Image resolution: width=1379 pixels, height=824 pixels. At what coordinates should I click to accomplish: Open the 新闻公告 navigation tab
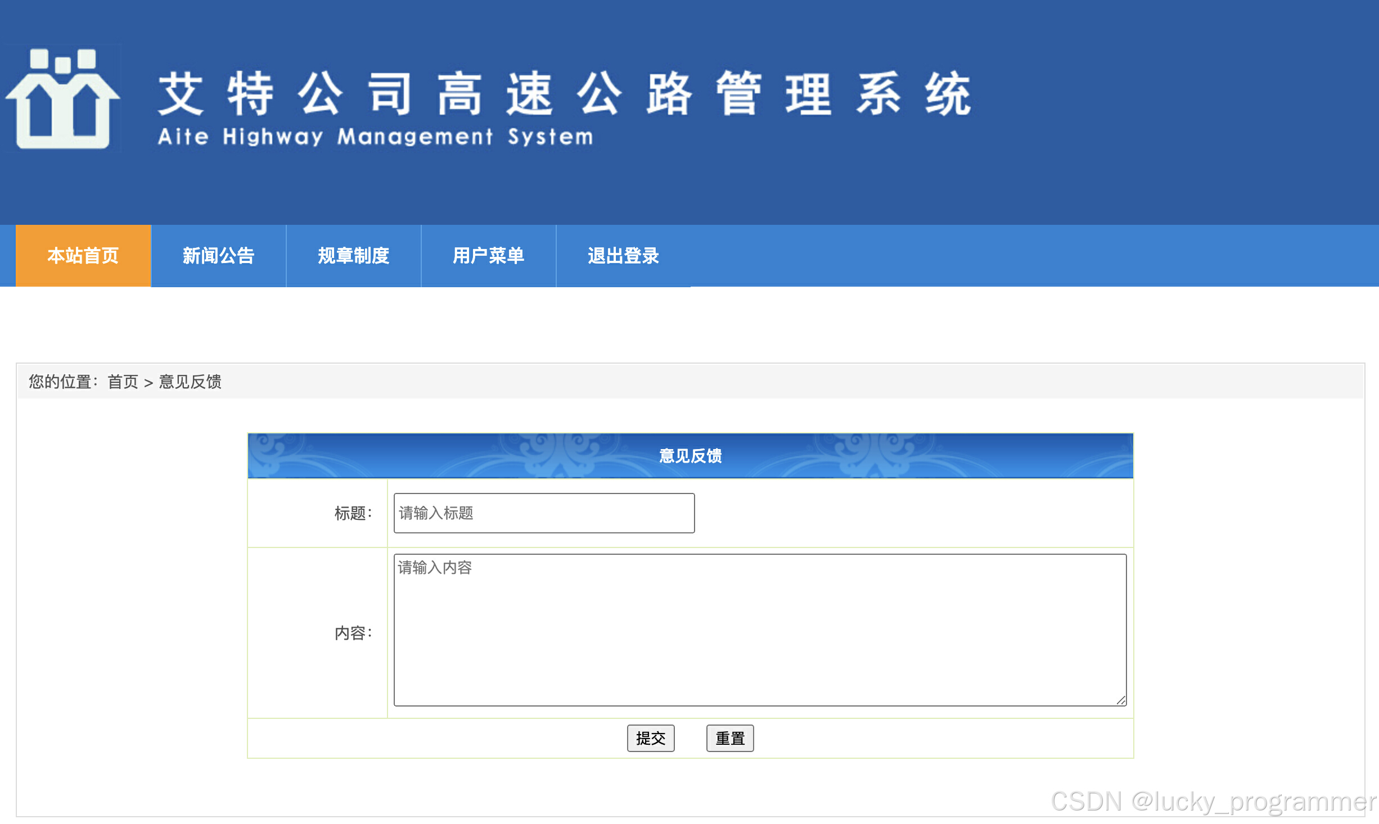click(x=218, y=256)
